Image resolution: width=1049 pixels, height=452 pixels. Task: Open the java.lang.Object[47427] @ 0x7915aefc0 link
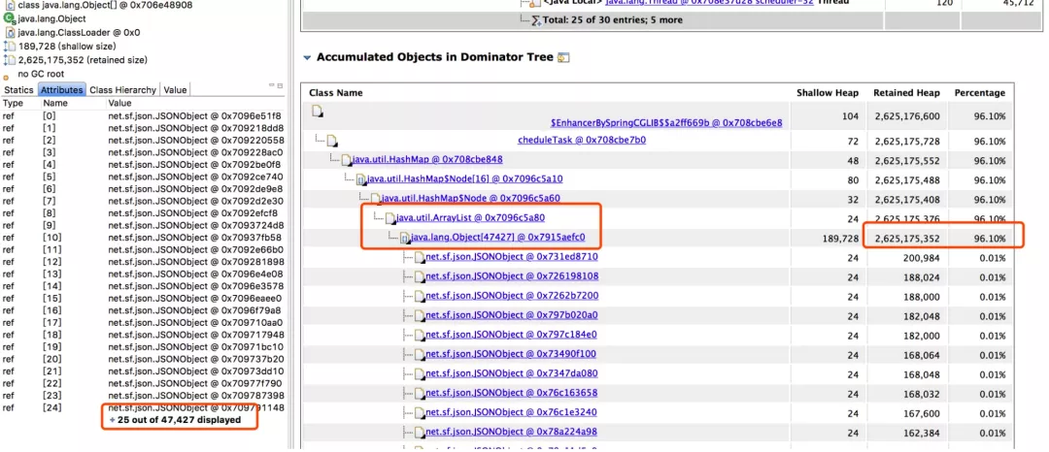(x=497, y=237)
